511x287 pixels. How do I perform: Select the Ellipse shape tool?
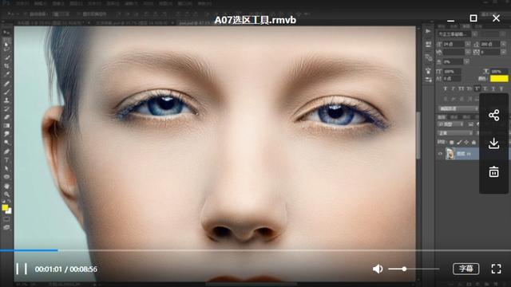6,177
